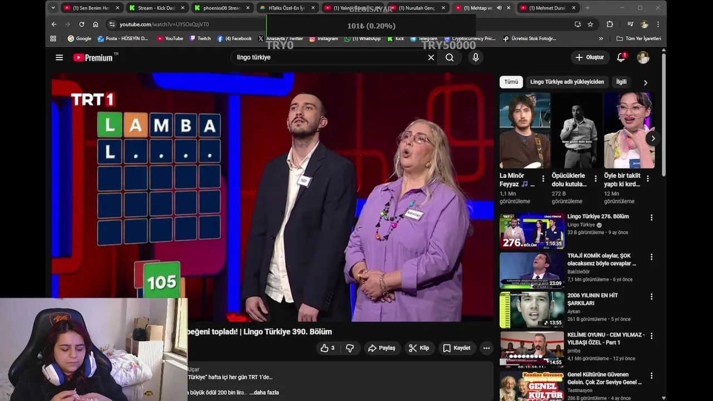The image size is (713, 401).
Task: Save the video with Kaydet
Action: point(457,348)
